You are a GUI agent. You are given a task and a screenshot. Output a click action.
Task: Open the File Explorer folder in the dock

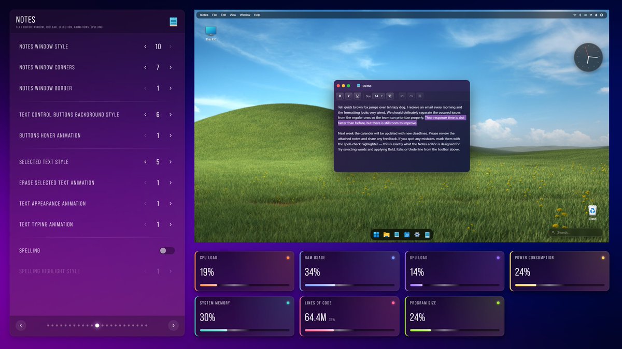pos(387,235)
